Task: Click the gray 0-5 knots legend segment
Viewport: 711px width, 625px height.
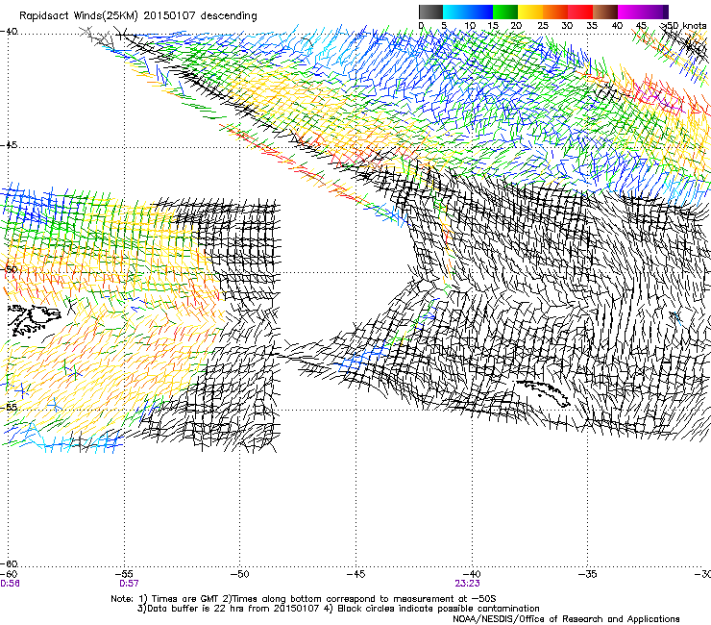Action: coord(430,12)
